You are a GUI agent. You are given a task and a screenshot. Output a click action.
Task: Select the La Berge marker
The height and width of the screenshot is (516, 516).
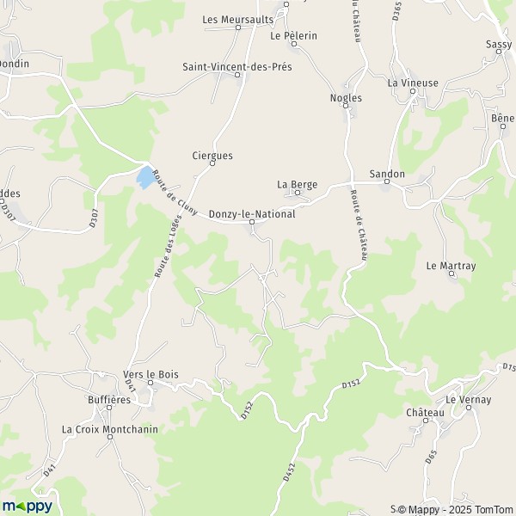pyautogui.click(x=298, y=193)
